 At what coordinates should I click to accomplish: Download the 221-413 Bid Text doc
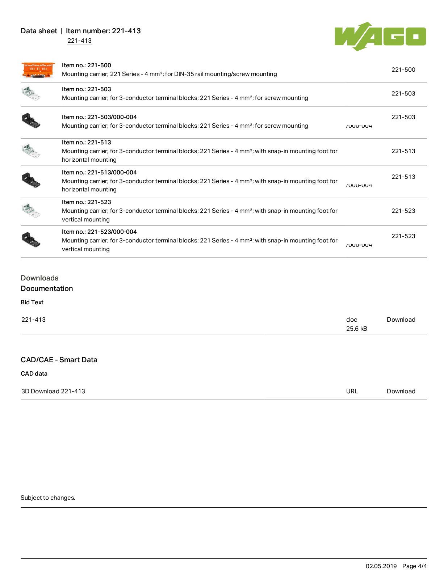401,320
